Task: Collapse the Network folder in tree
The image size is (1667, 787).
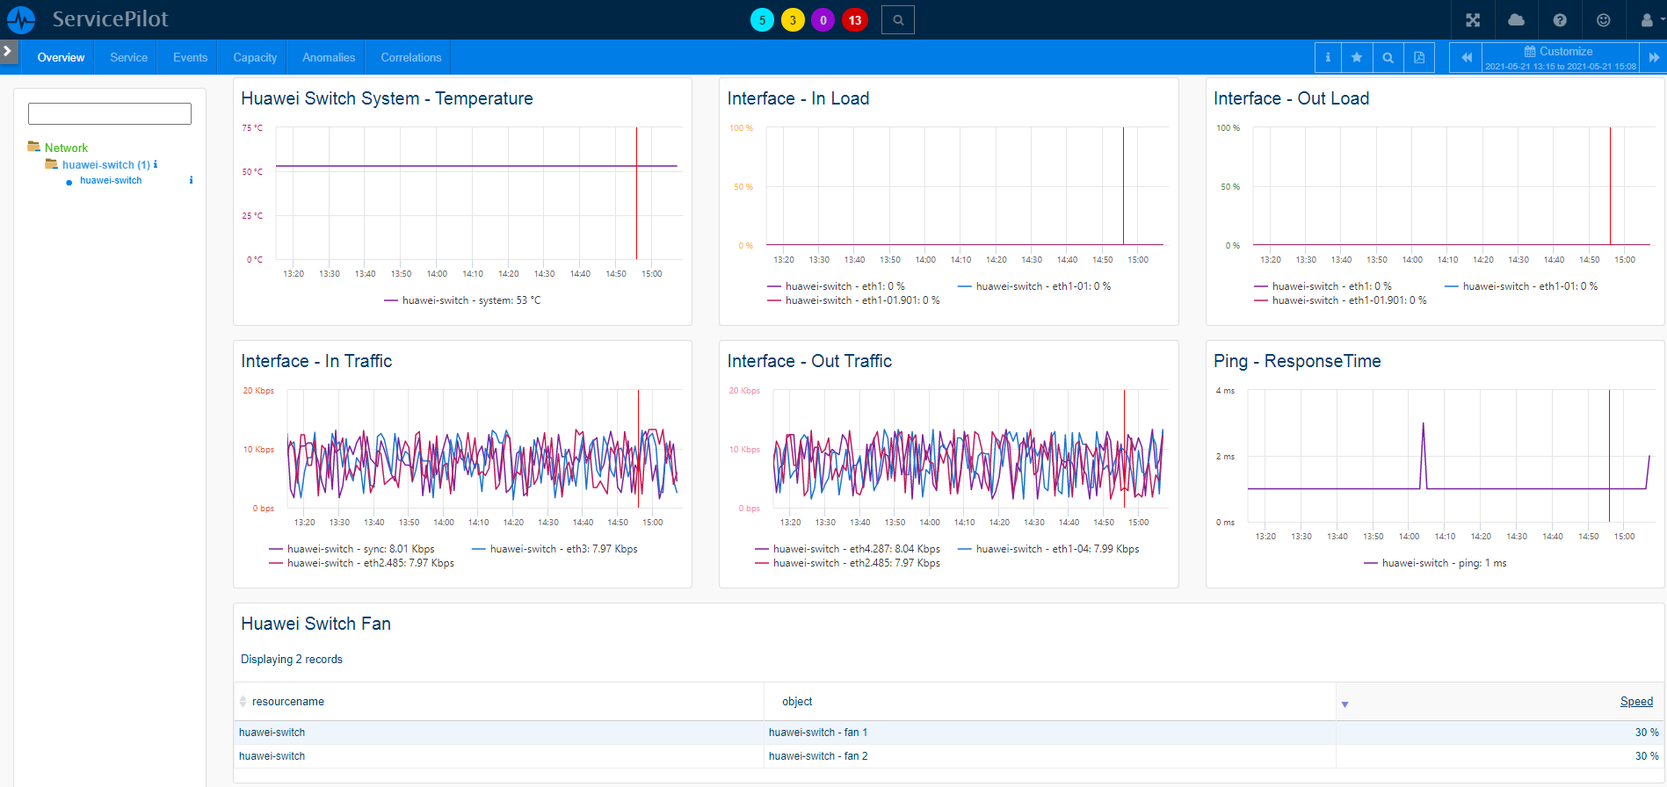Action: coord(34,148)
